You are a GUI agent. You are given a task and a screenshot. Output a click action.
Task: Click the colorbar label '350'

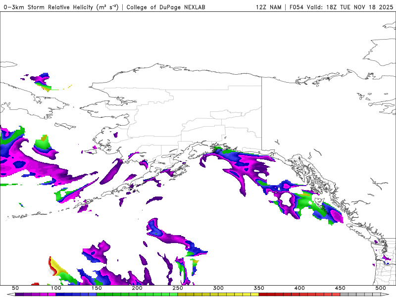[x=259, y=288]
